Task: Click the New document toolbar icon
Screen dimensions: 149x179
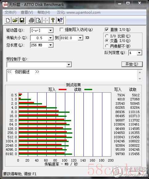Action: click(8, 20)
